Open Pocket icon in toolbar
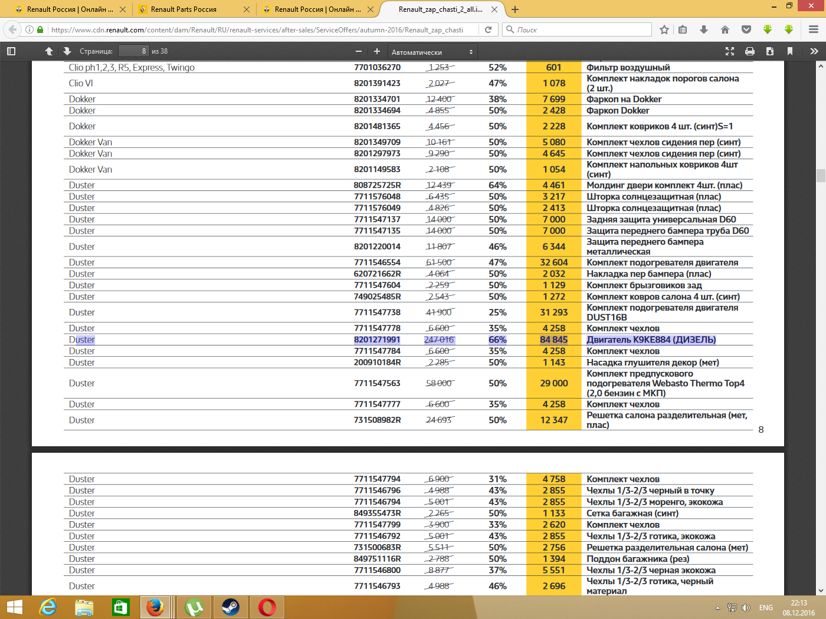The width and height of the screenshot is (826, 619). tap(746, 29)
